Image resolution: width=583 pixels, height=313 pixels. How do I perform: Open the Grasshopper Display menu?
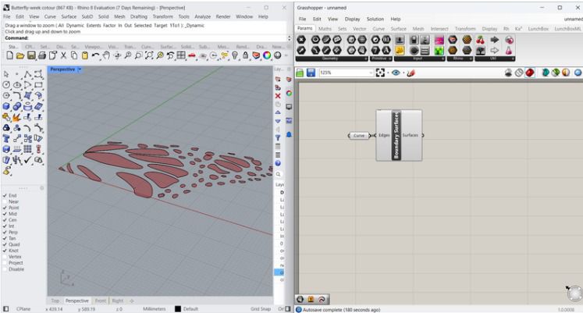pyautogui.click(x=353, y=19)
